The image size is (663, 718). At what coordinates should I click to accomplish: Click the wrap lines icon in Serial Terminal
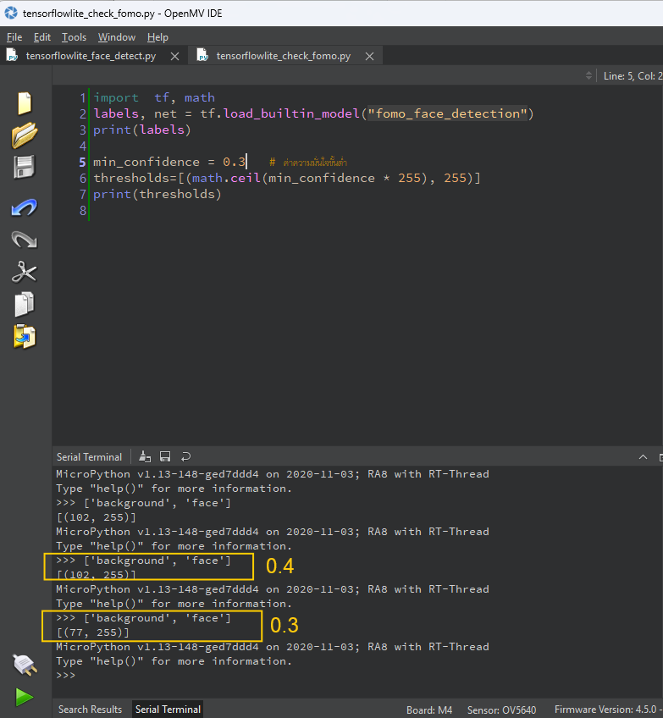point(185,456)
